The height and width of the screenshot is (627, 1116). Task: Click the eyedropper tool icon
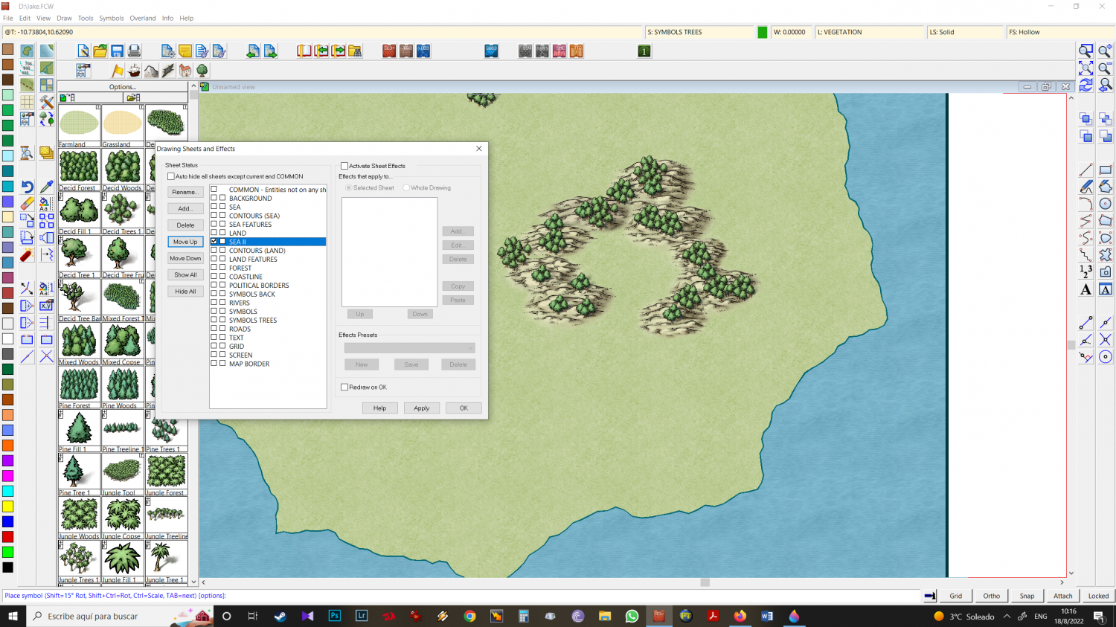pyautogui.click(x=47, y=187)
